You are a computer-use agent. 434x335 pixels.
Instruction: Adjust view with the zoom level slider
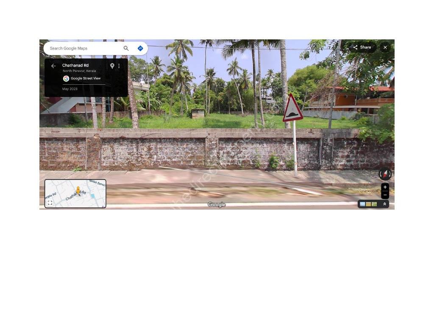tap(385, 191)
